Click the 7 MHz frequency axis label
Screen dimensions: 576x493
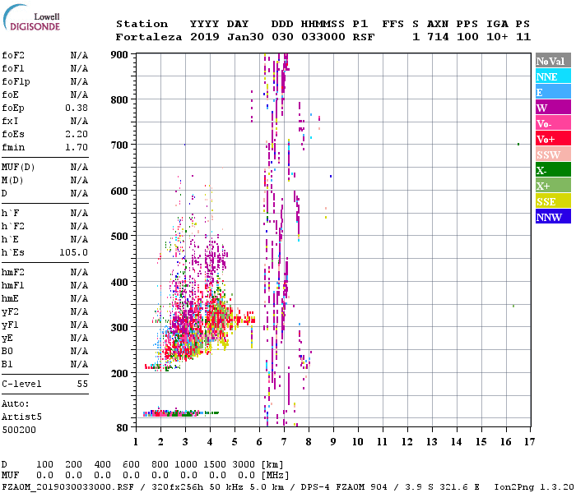tap(284, 442)
